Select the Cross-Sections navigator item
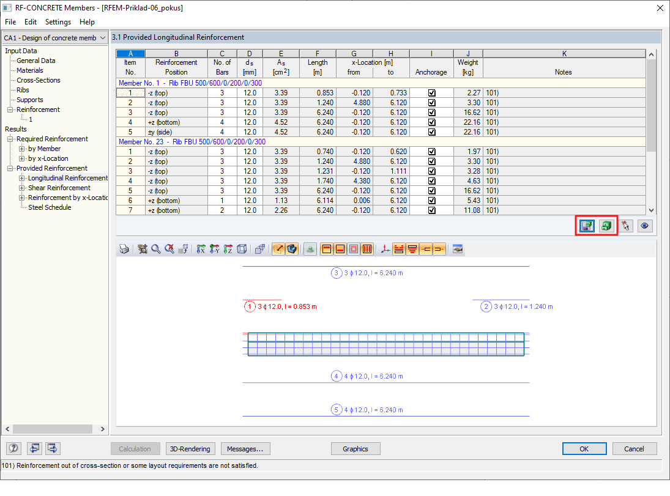670x496 pixels. coord(39,80)
